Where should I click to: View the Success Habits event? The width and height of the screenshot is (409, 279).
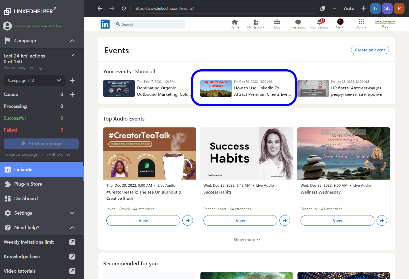pos(240,220)
